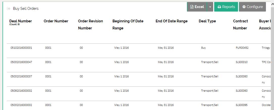The width and height of the screenshot is (274, 110).
Task: Open the row for deal 05092016000002
Action: (x=21, y=91)
